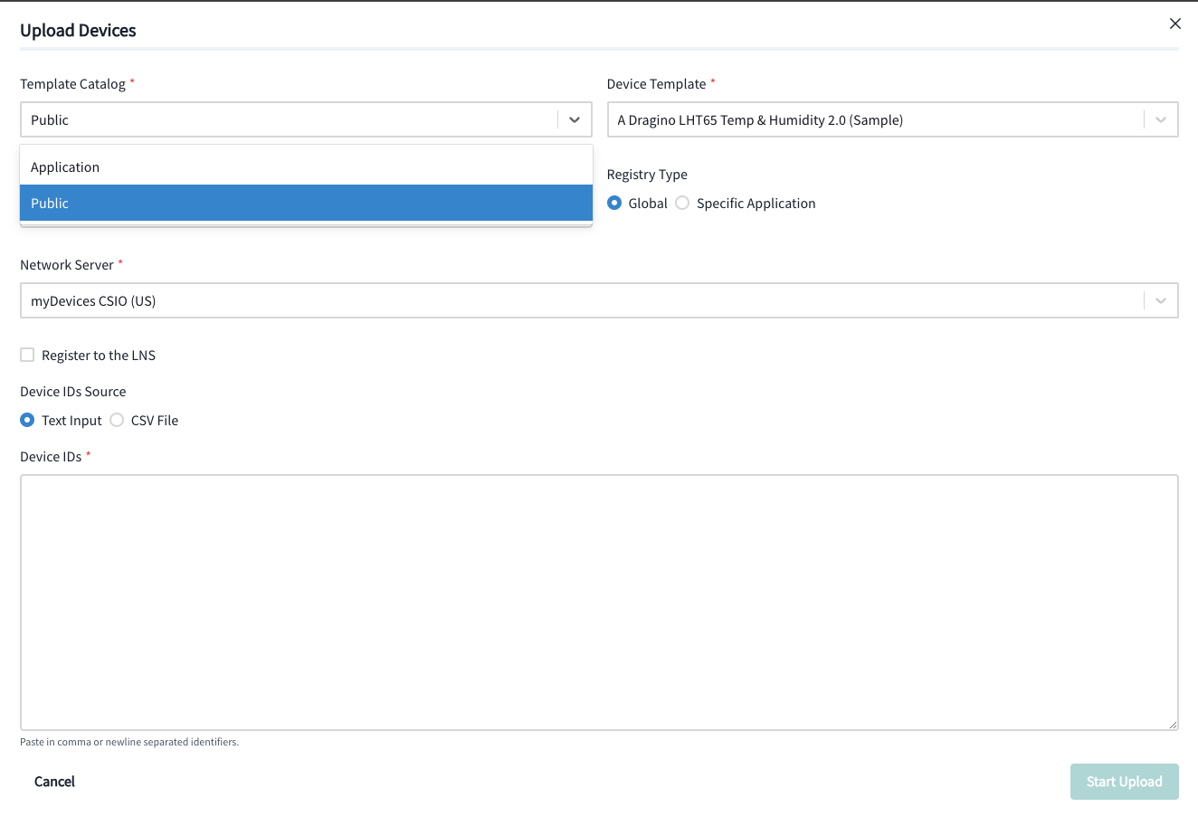Choose CSV File as device IDs source
This screenshot has height=826, width=1198.
pyautogui.click(x=118, y=421)
